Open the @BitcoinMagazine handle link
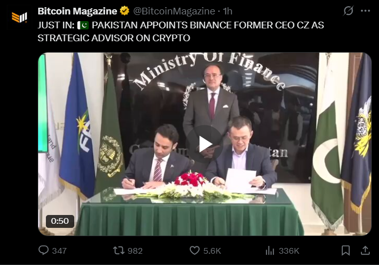 pyautogui.click(x=174, y=11)
